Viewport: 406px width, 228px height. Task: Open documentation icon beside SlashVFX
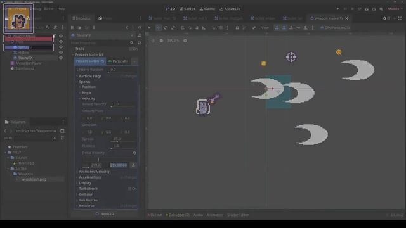tap(140, 35)
